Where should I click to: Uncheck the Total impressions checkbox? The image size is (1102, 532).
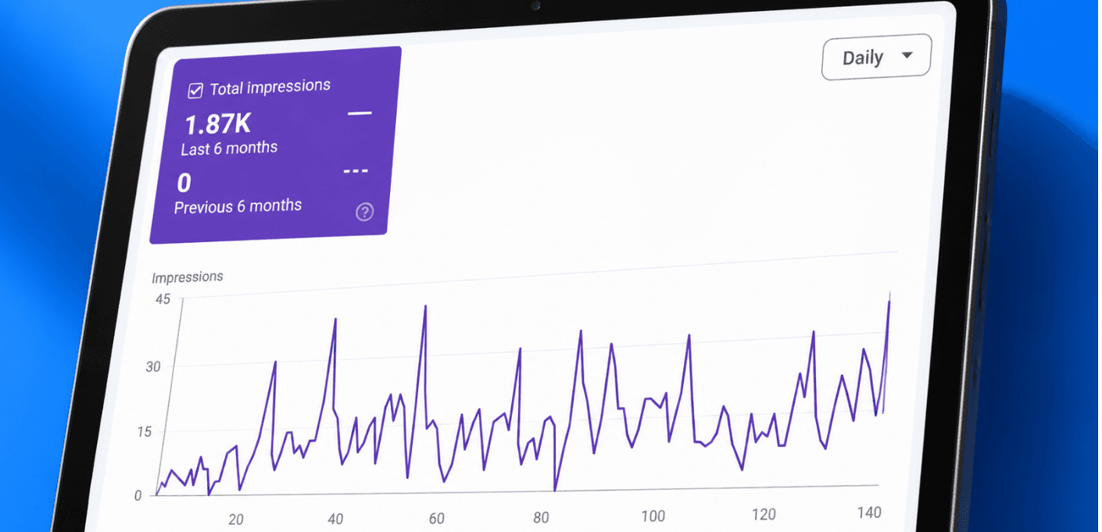coord(195,91)
